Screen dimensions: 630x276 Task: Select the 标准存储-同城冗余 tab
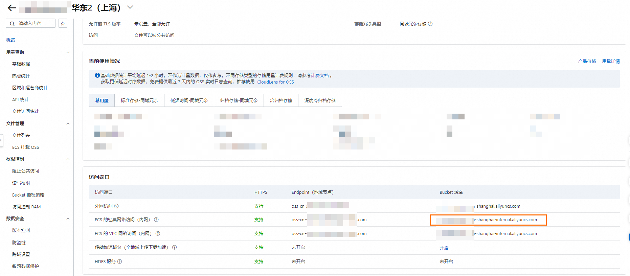pos(139,100)
